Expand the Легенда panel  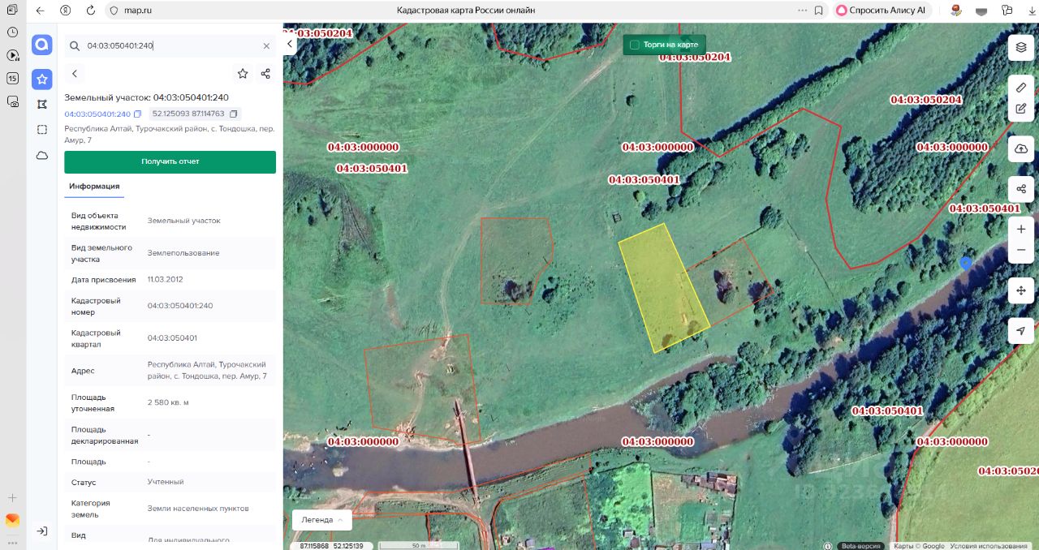point(322,520)
